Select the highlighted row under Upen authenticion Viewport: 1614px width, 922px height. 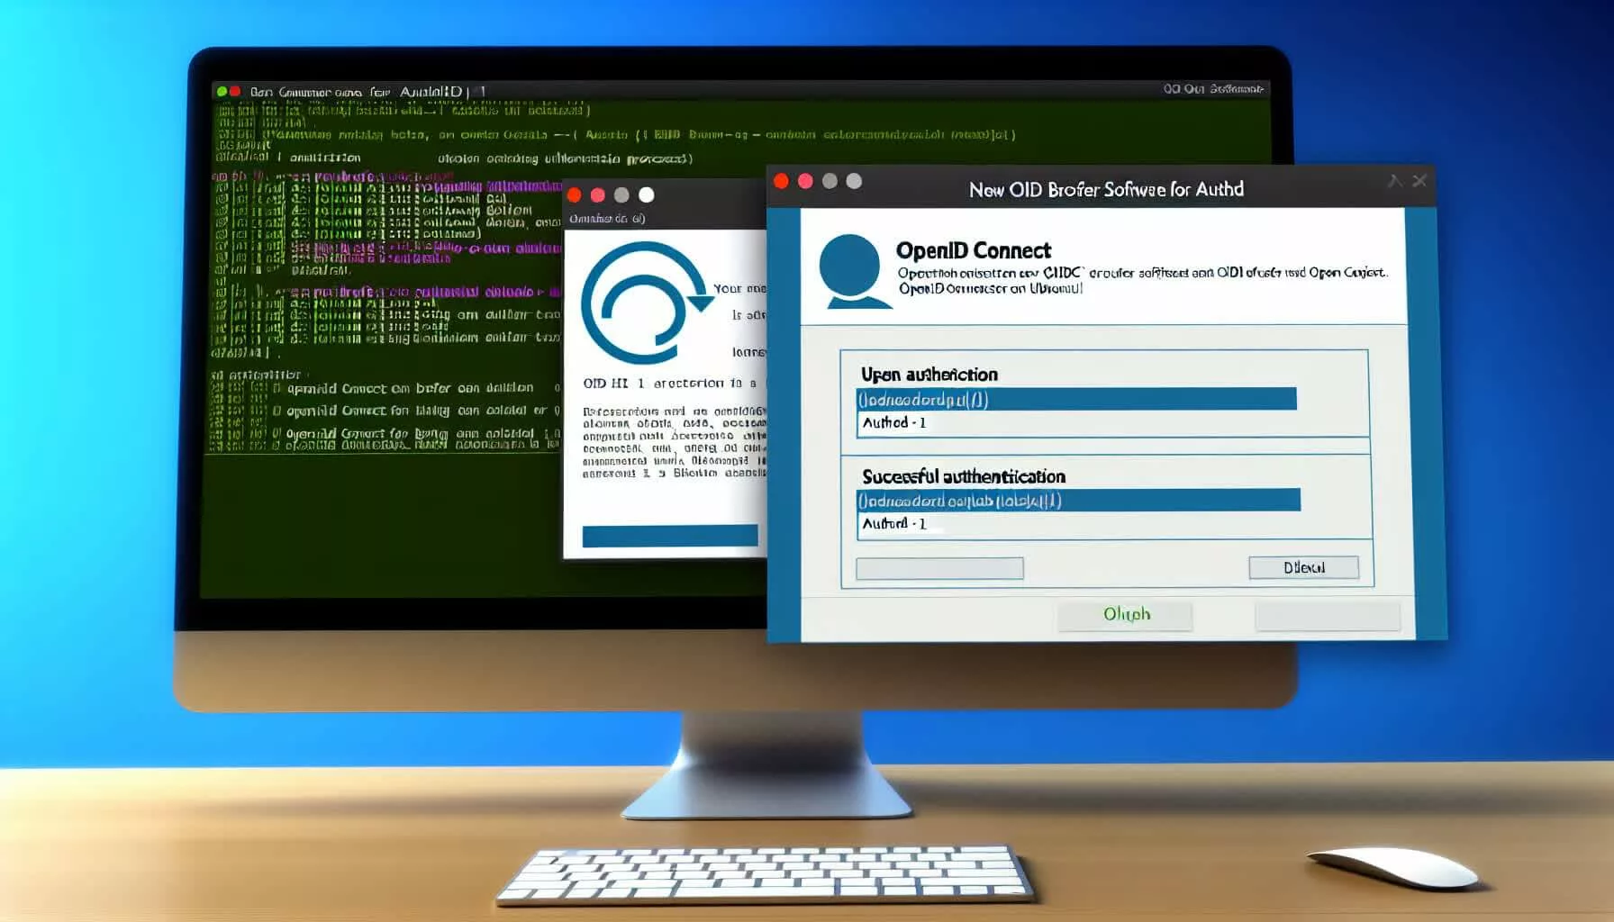pos(1075,399)
